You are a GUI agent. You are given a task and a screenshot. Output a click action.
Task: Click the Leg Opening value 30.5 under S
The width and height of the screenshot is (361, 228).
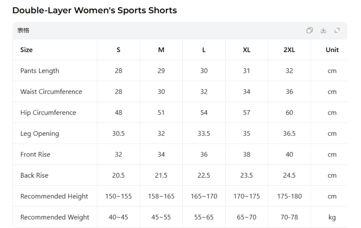coord(118,133)
